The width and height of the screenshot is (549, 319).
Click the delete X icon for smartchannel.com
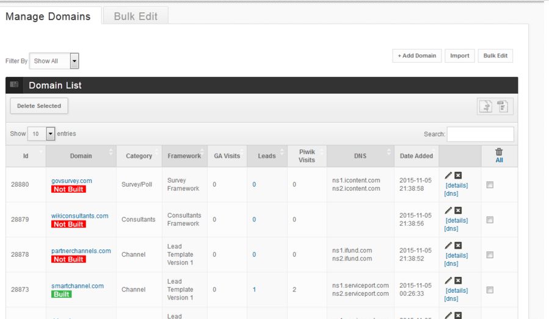(458, 280)
